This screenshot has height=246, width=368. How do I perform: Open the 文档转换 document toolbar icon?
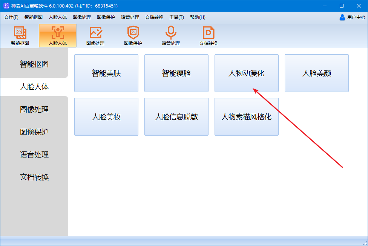point(209,36)
